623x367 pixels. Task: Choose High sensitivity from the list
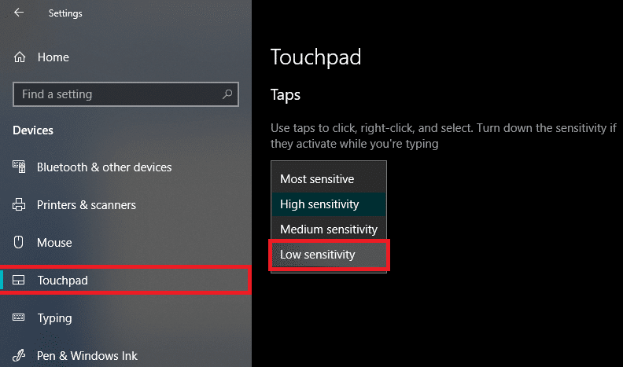click(x=319, y=204)
